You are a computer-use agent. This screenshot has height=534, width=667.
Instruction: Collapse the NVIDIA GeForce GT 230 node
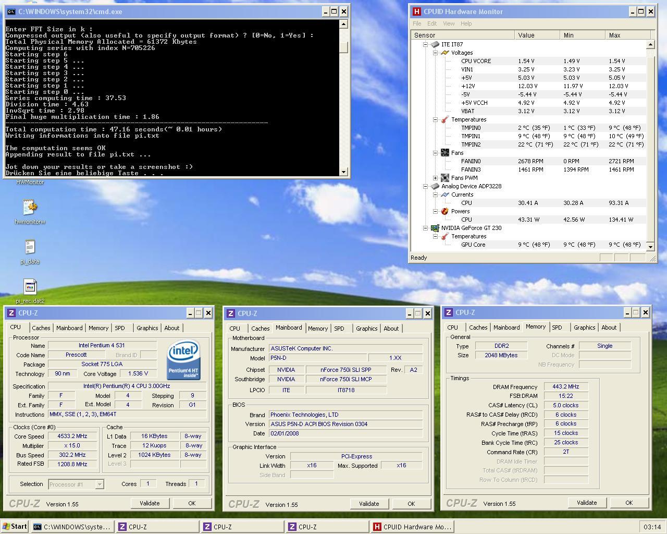pos(425,228)
